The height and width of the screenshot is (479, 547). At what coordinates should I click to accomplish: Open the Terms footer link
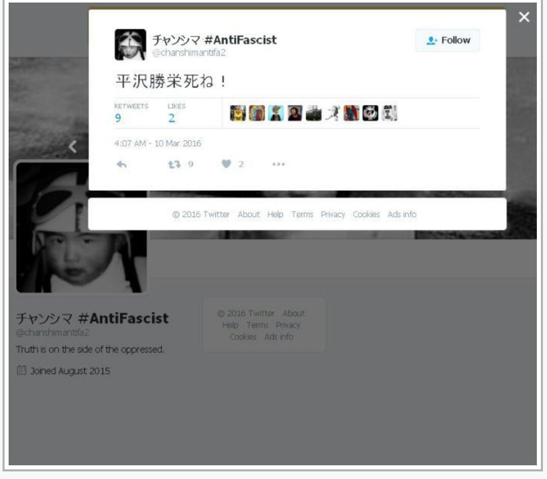point(303,215)
